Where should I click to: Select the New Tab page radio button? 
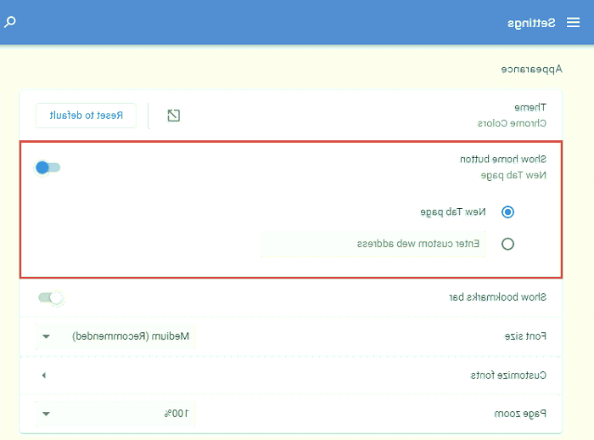(x=507, y=212)
